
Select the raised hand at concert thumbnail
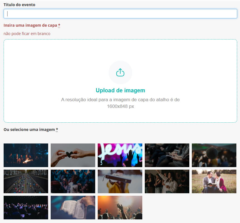[x=120, y=207]
